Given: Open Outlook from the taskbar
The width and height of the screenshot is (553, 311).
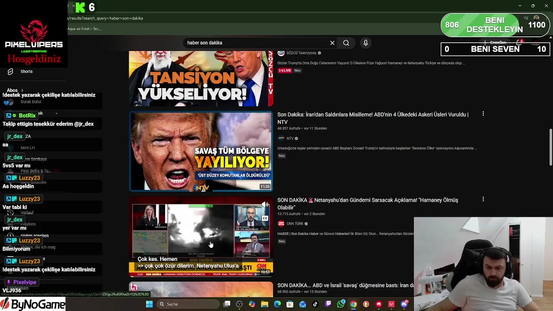Looking at the screenshot, I should (302, 304).
